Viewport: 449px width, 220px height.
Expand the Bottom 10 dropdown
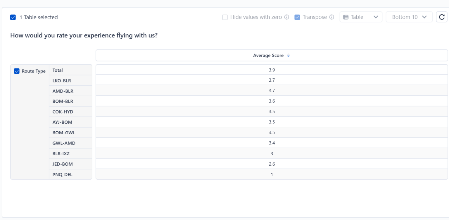pyautogui.click(x=409, y=17)
